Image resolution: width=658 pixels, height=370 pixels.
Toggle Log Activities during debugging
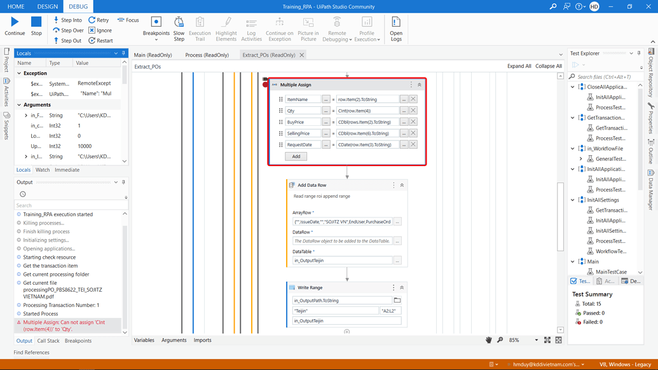tap(251, 28)
